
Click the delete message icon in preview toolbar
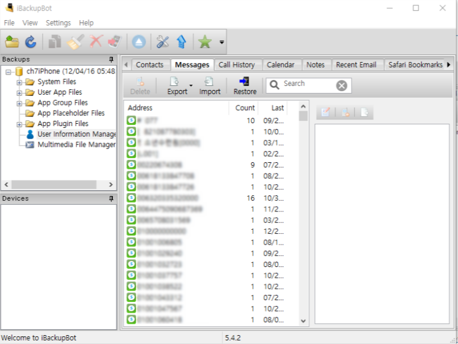coord(345,112)
